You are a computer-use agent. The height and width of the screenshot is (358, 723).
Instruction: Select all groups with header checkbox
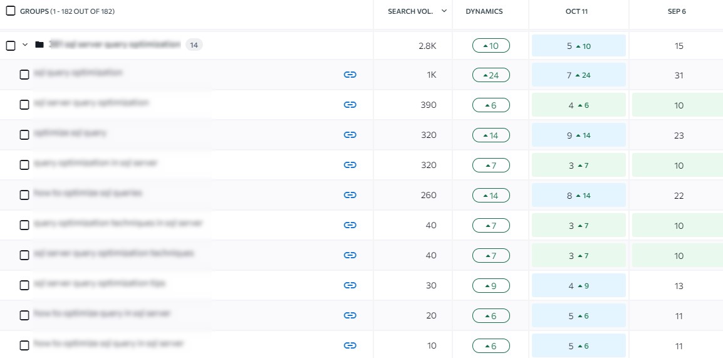coord(11,11)
